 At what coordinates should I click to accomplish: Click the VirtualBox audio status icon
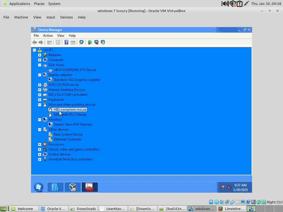222,202
